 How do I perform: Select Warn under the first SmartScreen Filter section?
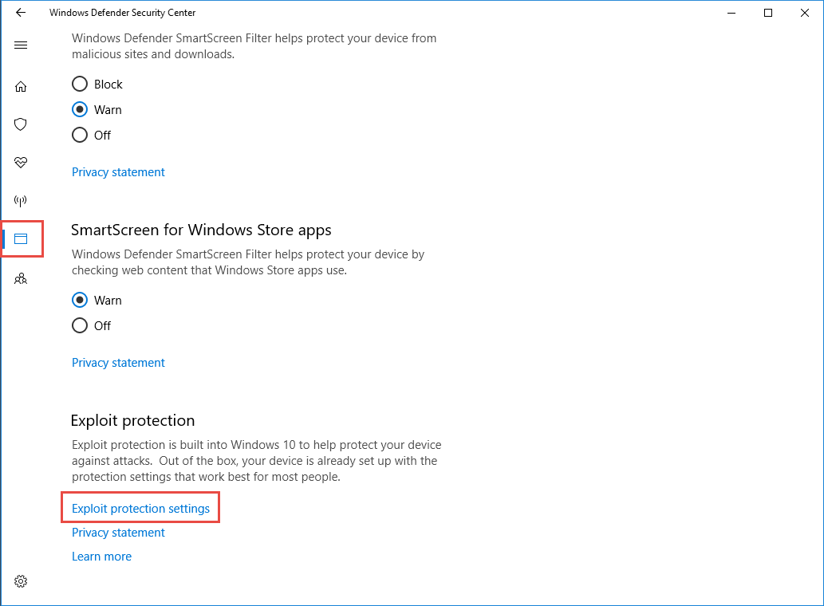pyautogui.click(x=80, y=109)
